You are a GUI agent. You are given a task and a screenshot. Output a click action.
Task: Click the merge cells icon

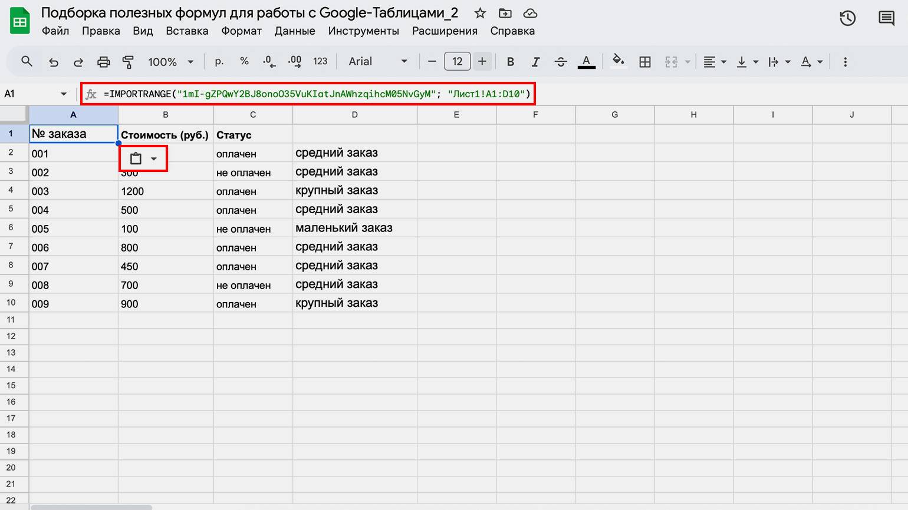[x=671, y=62]
